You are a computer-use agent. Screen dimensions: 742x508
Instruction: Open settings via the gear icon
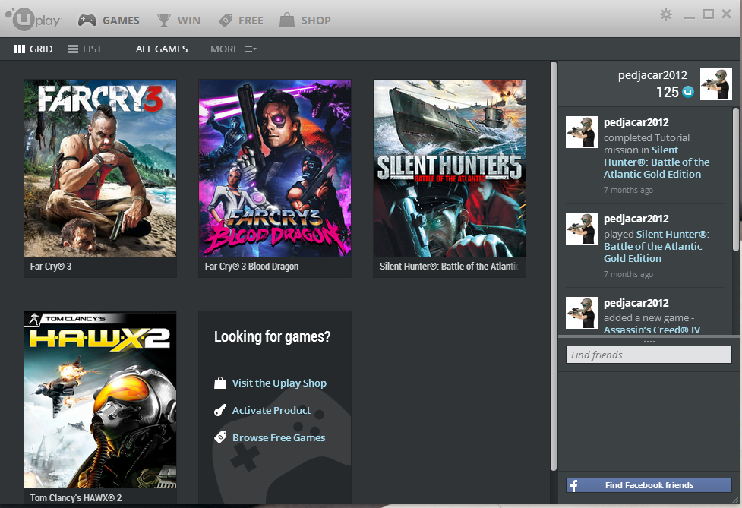pyautogui.click(x=666, y=14)
